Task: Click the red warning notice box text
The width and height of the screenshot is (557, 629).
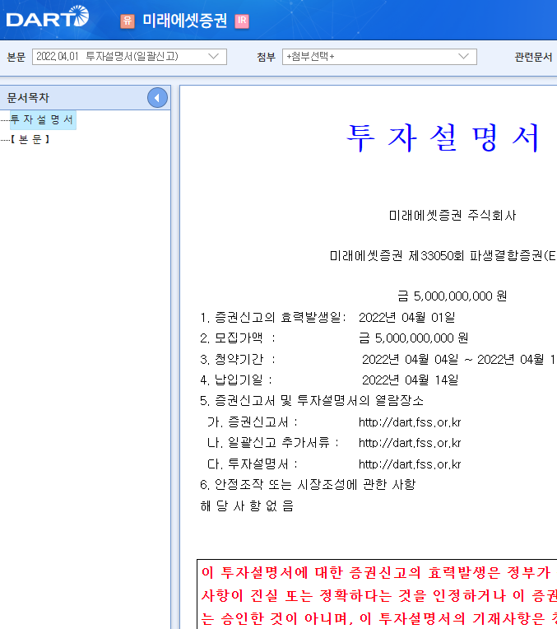Action: (378, 595)
